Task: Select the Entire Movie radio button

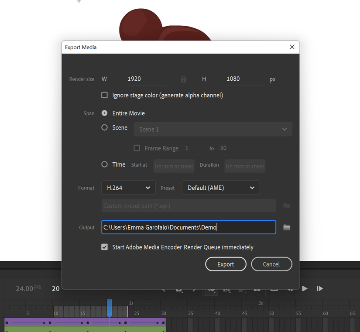Action: coord(103,113)
